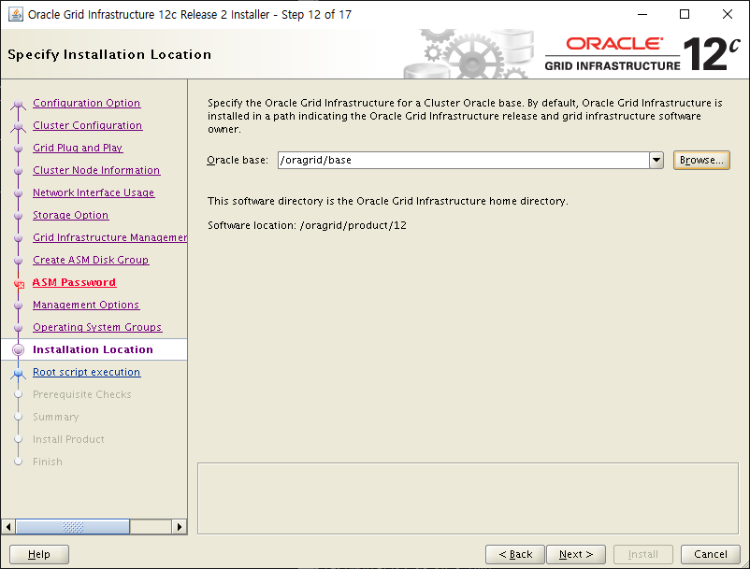Select the Installation Location current step
Viewport: 750px width, 569px height.
(93, 349)
